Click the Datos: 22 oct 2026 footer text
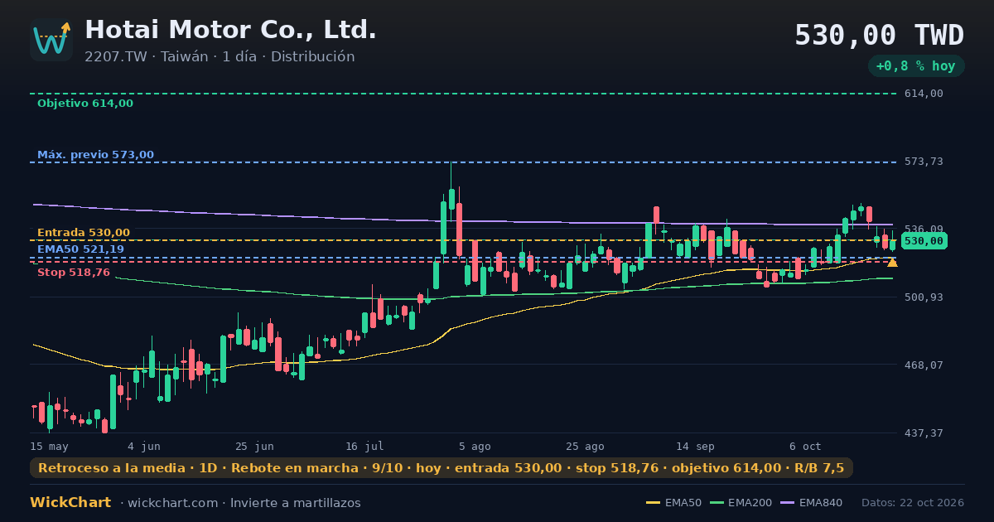Image resolution: width=994 pixels, height=522 pixels. [x=913, y=503]
